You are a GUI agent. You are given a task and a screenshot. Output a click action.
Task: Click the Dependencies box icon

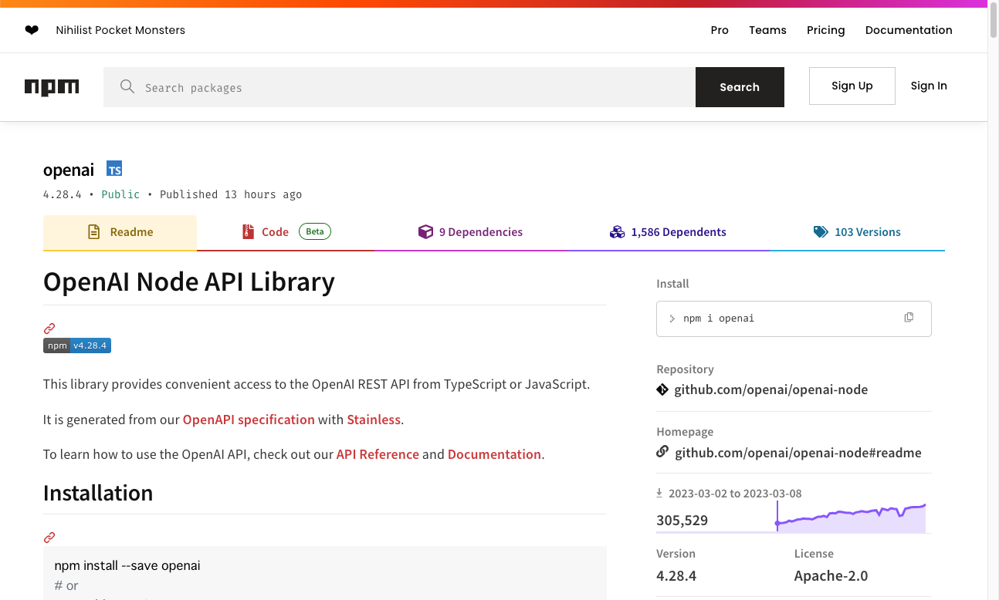(x=425, y=231)
